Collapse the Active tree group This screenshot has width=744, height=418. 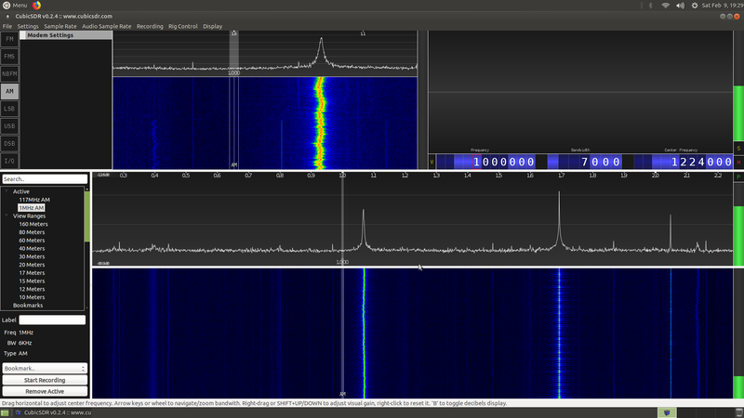tap(7, 191)
